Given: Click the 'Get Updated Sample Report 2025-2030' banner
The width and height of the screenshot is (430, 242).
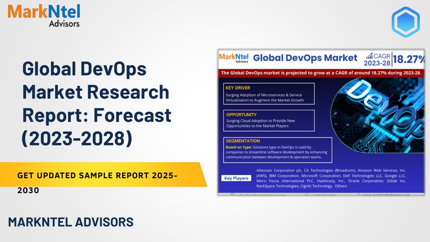Looking at the screenshot, I should [x=103, y=175].
